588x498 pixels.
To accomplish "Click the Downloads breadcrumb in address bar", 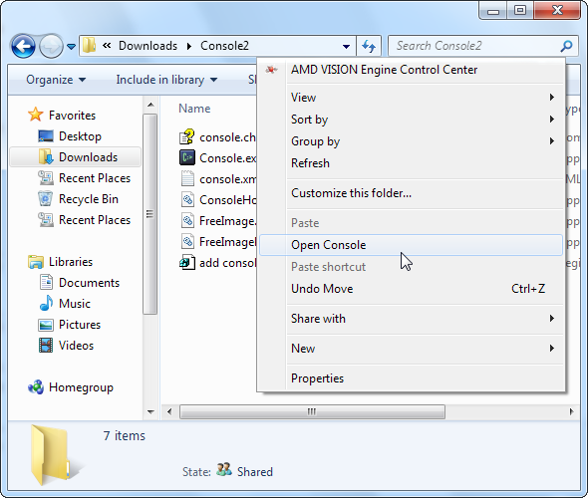I will tap(147, 46).
